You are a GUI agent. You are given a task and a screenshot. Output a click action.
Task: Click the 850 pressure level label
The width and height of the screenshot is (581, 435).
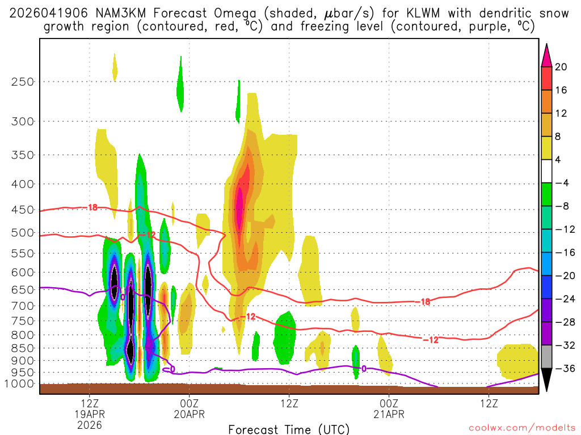pos(23,348)
